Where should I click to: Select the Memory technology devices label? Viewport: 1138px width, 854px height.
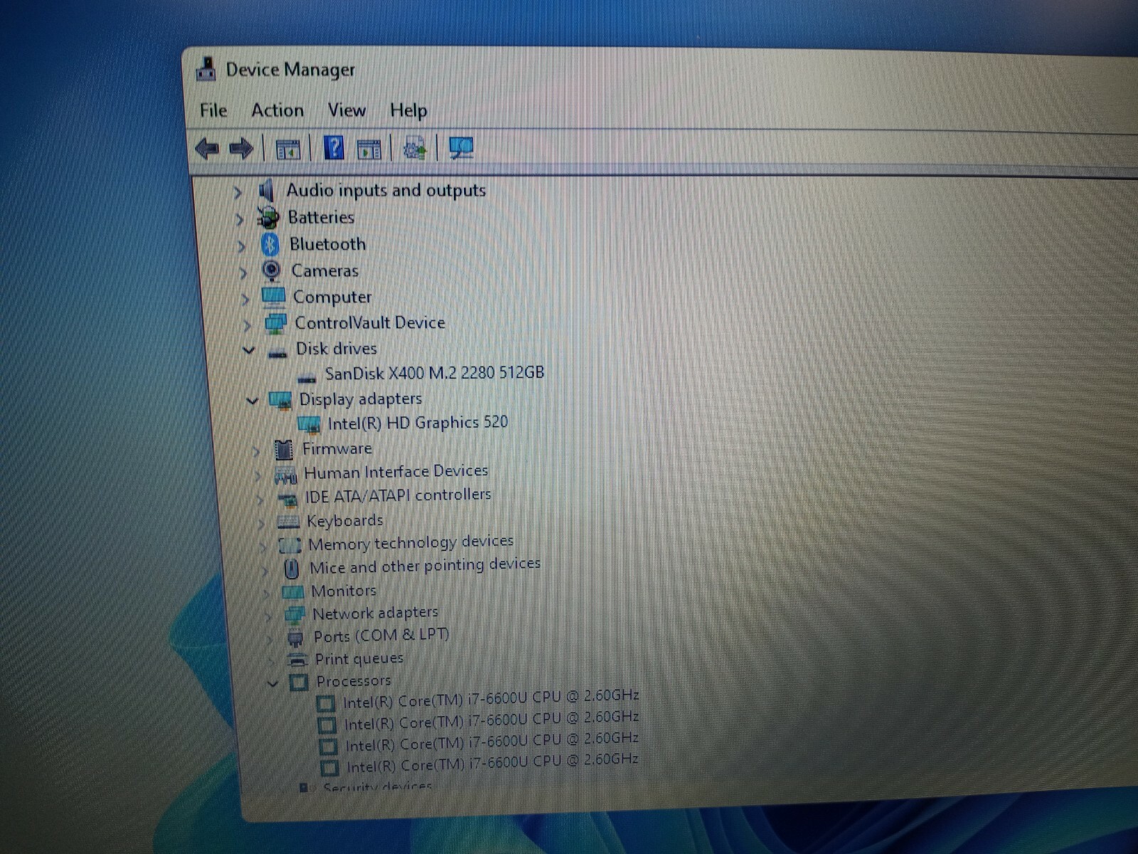411,542
